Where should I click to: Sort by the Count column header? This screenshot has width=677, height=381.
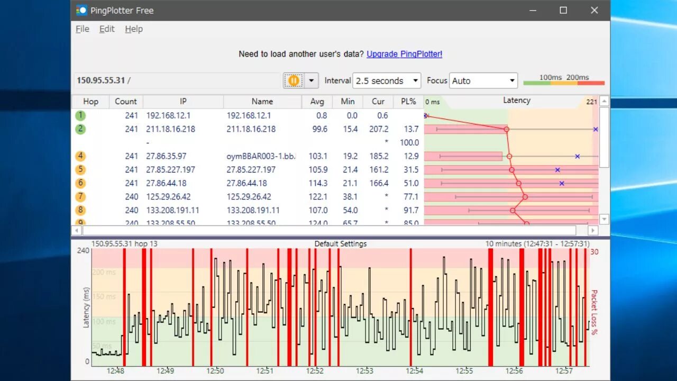click(x=126, y=102)
